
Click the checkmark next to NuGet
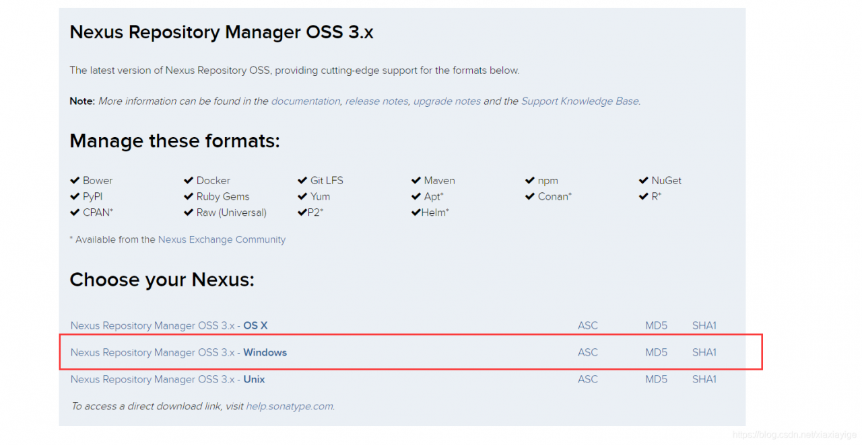pyautogui.click(x=644, y=180)
